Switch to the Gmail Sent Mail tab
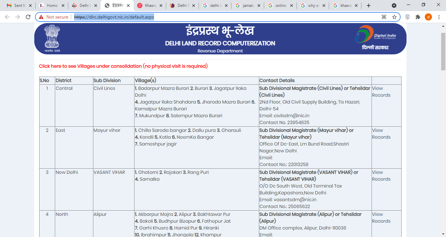Viewport: 446px width, 237px height. pos(18,6)
